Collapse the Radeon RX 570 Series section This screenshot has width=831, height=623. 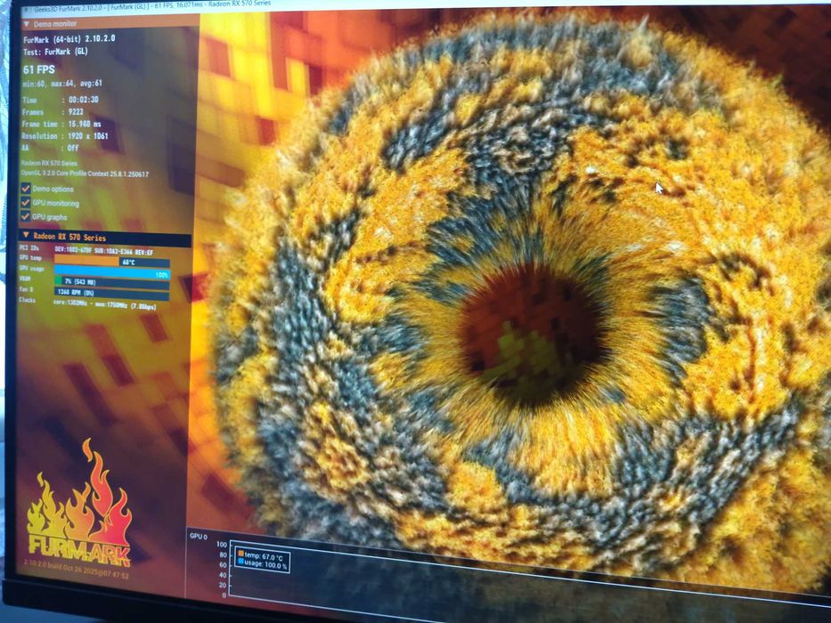point(26,235)
